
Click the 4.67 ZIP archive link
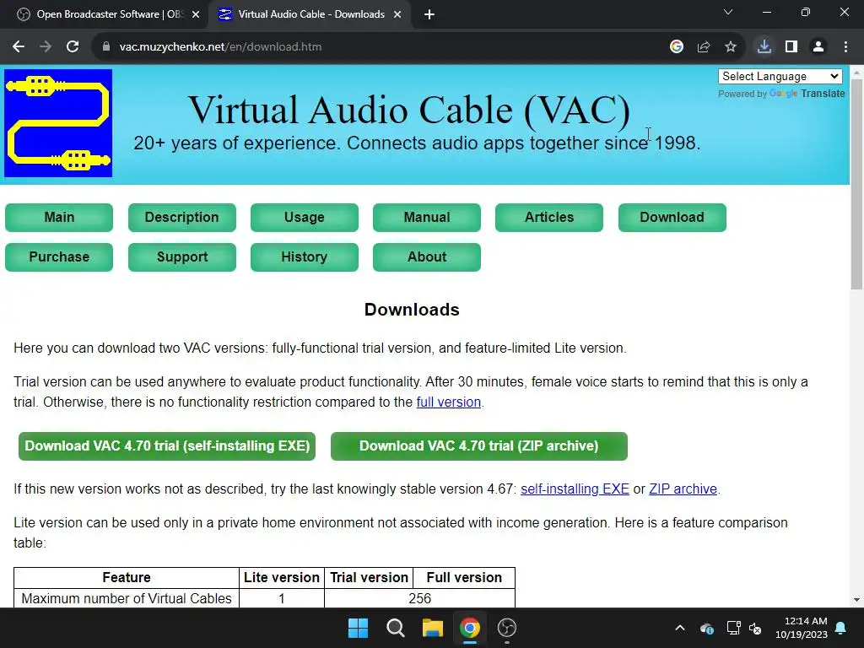pyautogui.click(x=683, y=489)
